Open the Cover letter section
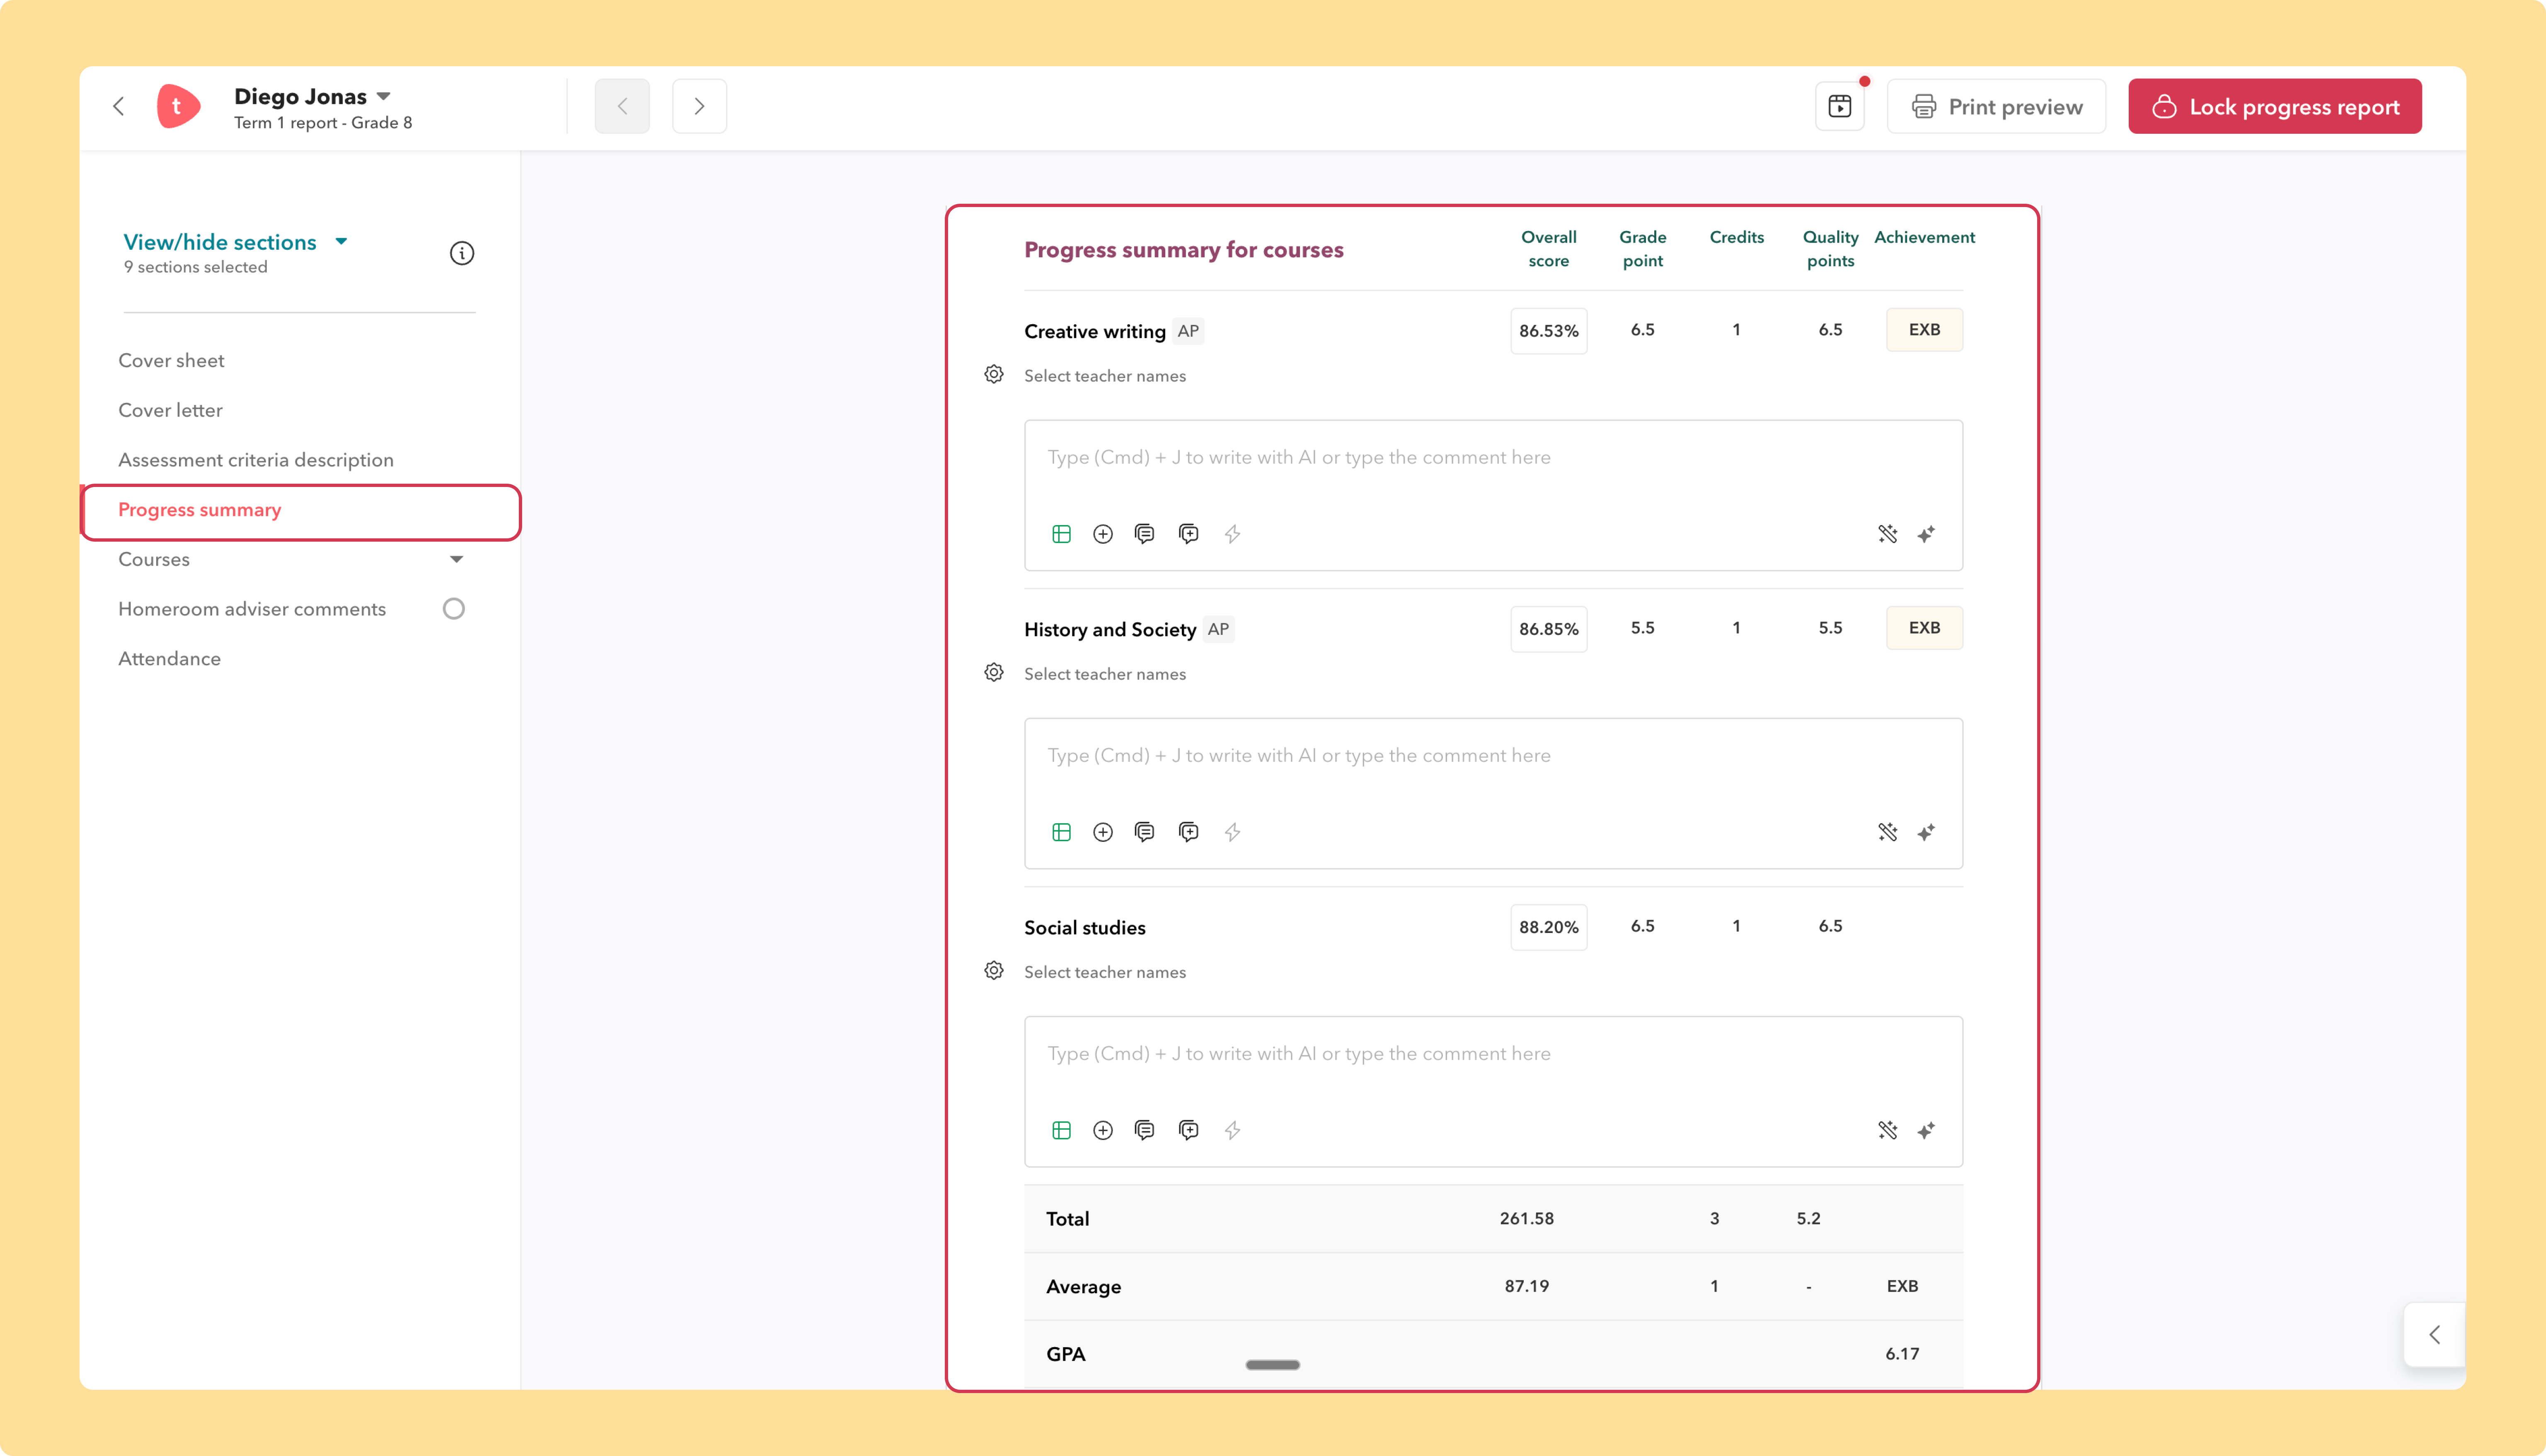Viewport: 2546px width, 1456px height. (x=170, y=410)
